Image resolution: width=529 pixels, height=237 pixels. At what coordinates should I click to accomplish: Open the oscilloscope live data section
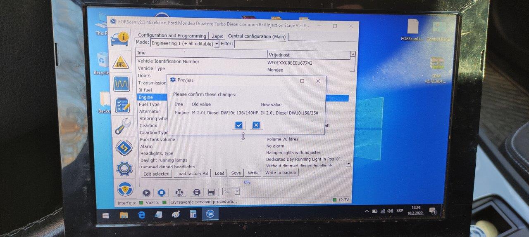tap(122, 83)
